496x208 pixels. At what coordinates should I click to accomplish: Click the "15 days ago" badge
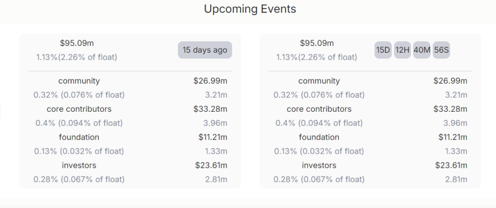click(204, 50)
